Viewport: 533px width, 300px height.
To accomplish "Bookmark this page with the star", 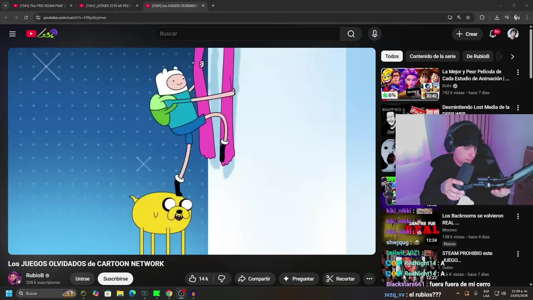I will point(468,17).
